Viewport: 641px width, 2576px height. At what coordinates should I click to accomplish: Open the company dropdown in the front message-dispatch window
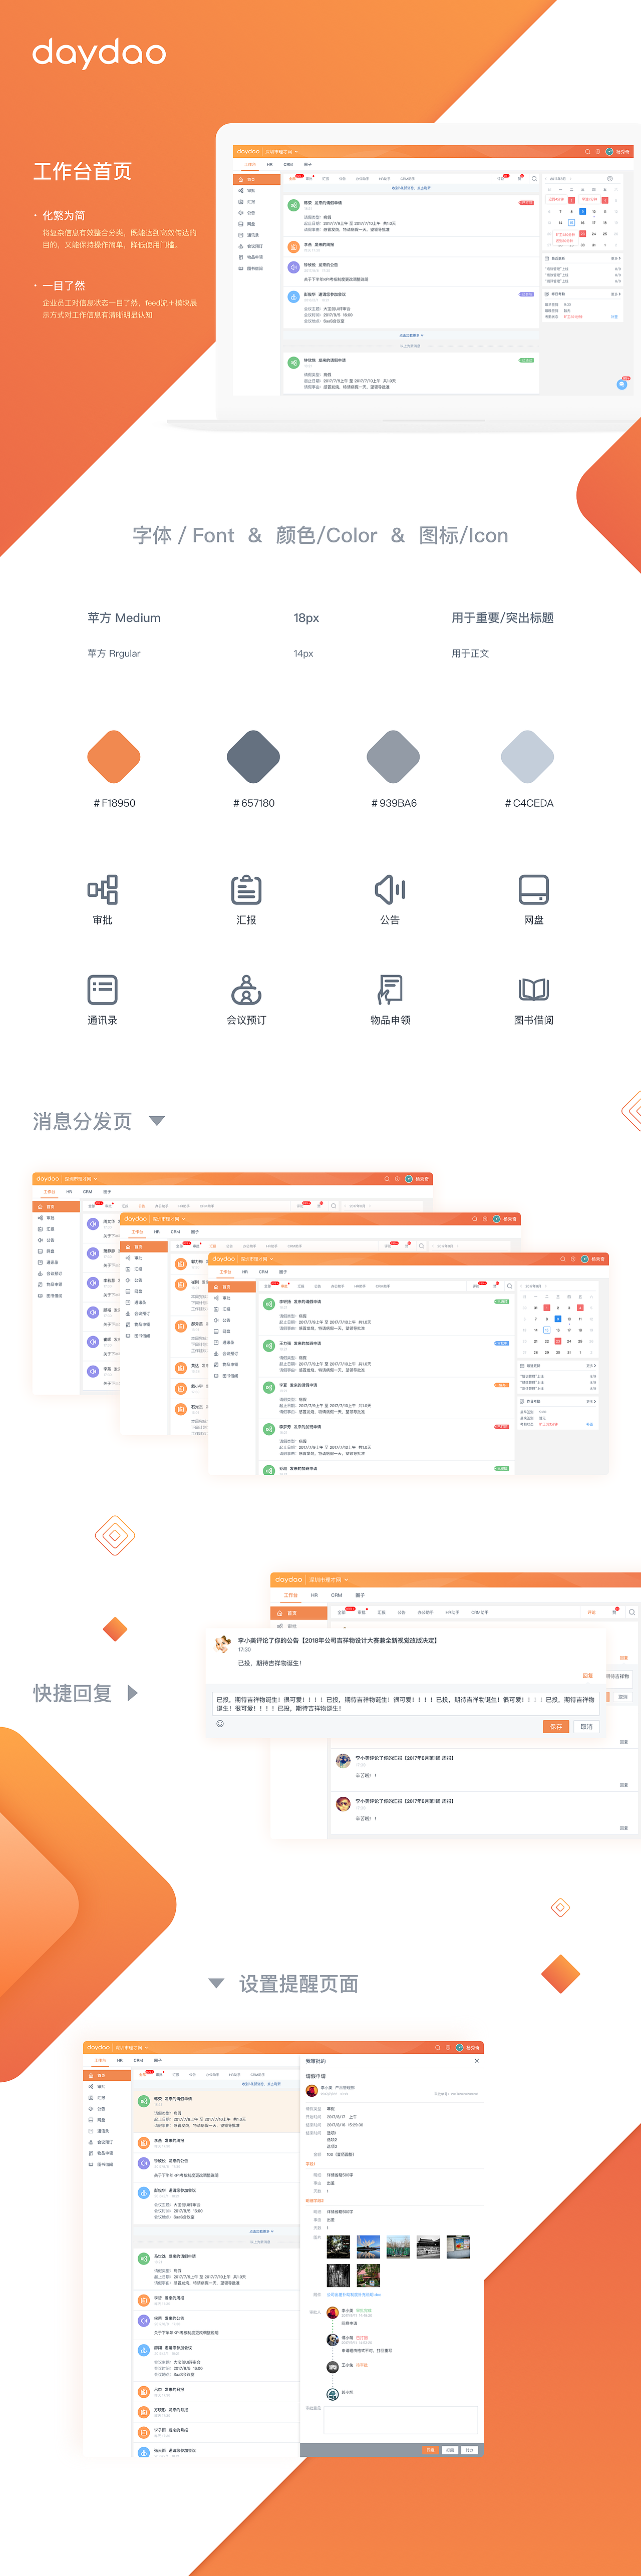point(257,1259)
